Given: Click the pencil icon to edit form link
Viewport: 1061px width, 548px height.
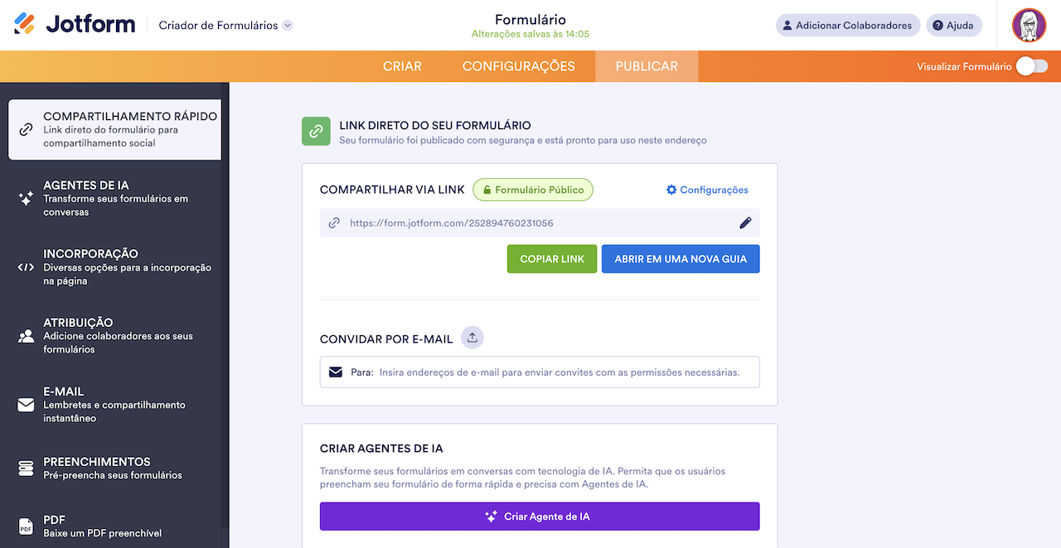Looking at the screenshot, I should point(745,222).
